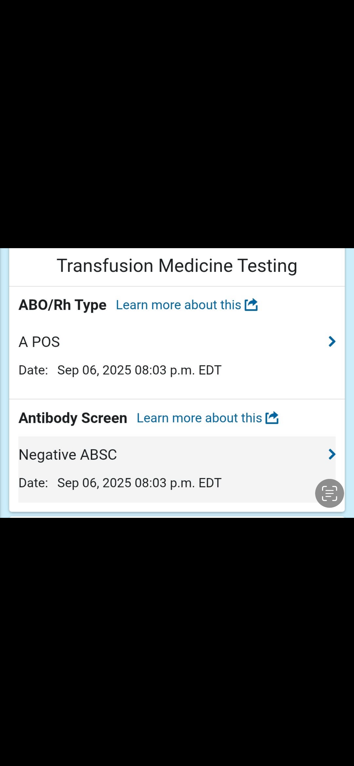Screen dimensions: 354x766
Task: Open ABO/Rh Type 'Learn more about this'
Action: [x=178, y=305]
